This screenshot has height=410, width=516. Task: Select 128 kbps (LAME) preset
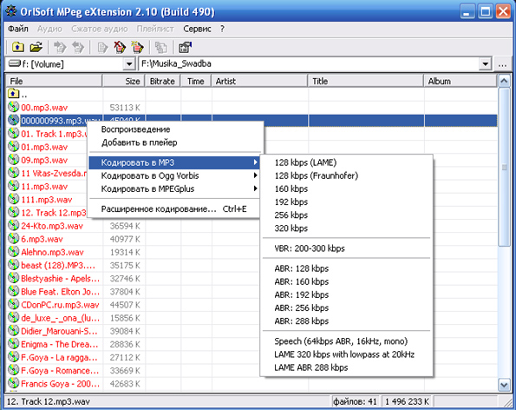click(x=346, y=162)
